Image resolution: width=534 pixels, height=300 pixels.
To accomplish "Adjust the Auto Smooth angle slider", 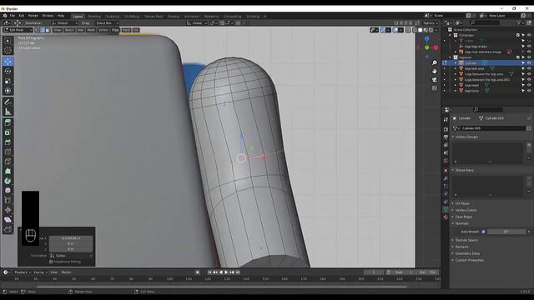I will [x=506, y=232].
